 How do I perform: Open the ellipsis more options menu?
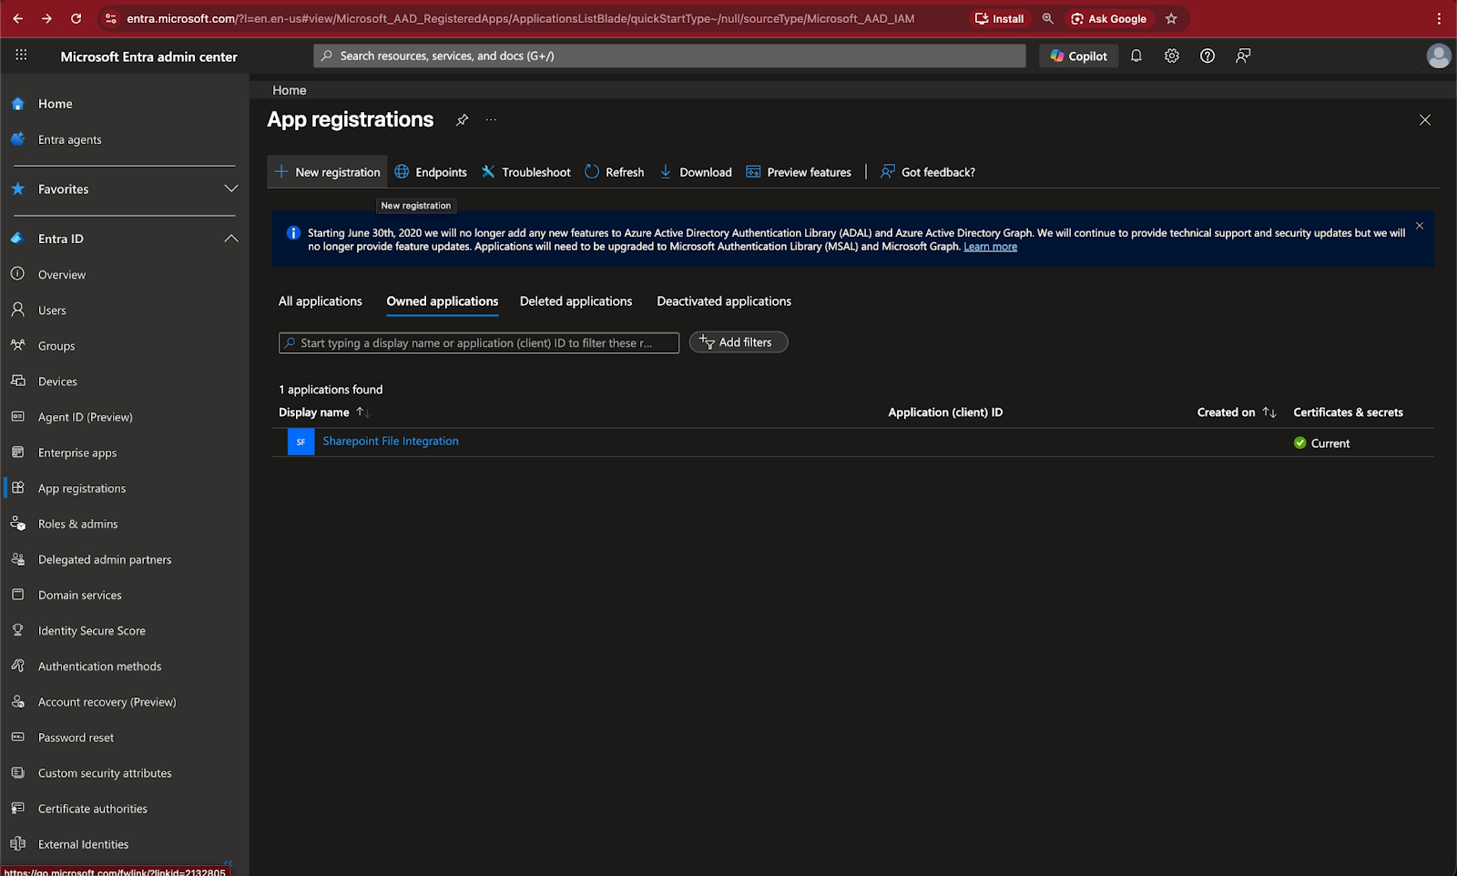(x=491, y=120)
